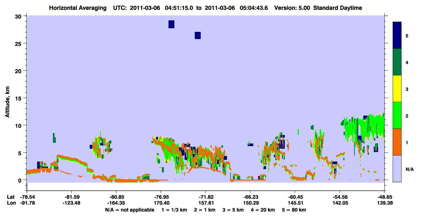Click the lavender N/A colorbar segment
Viewport: 427px width, 219px height.
(397, 168)
